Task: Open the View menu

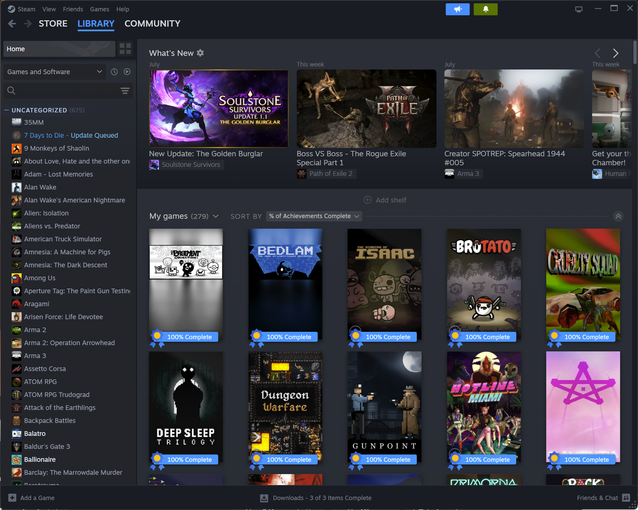Action: point(49,9)
